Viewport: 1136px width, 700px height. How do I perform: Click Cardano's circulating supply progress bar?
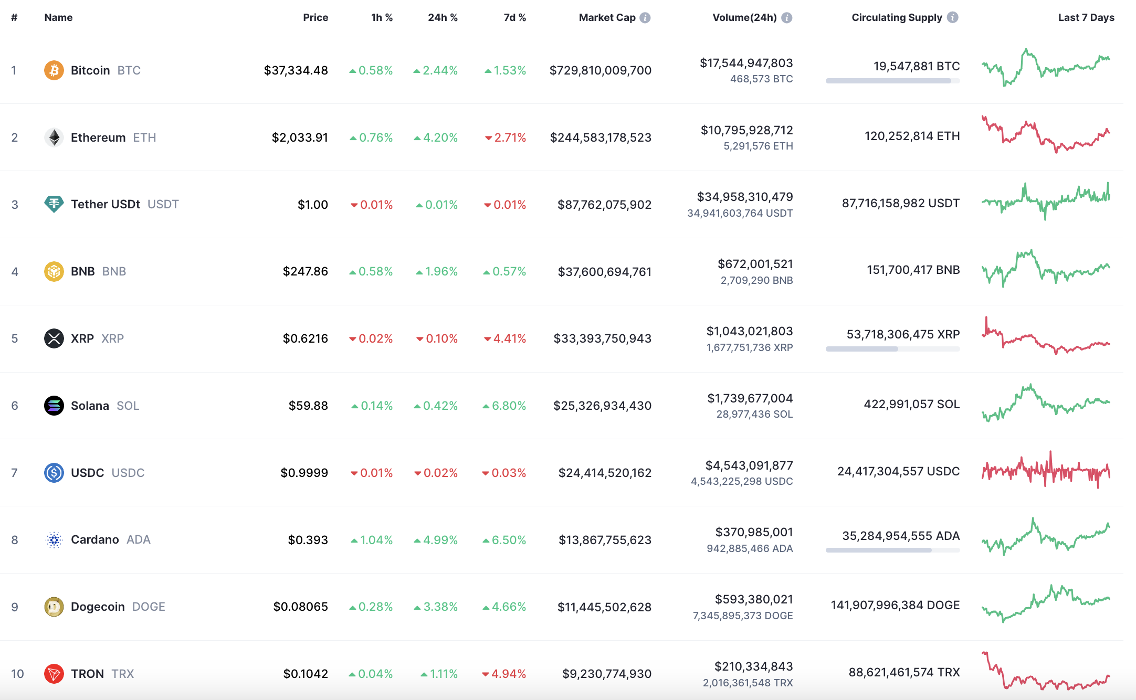click(892, 550)
